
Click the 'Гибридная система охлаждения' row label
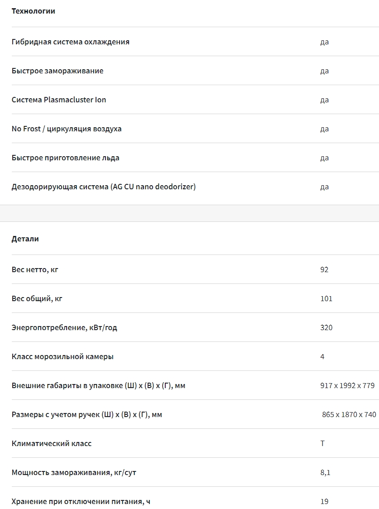(70, 42)
